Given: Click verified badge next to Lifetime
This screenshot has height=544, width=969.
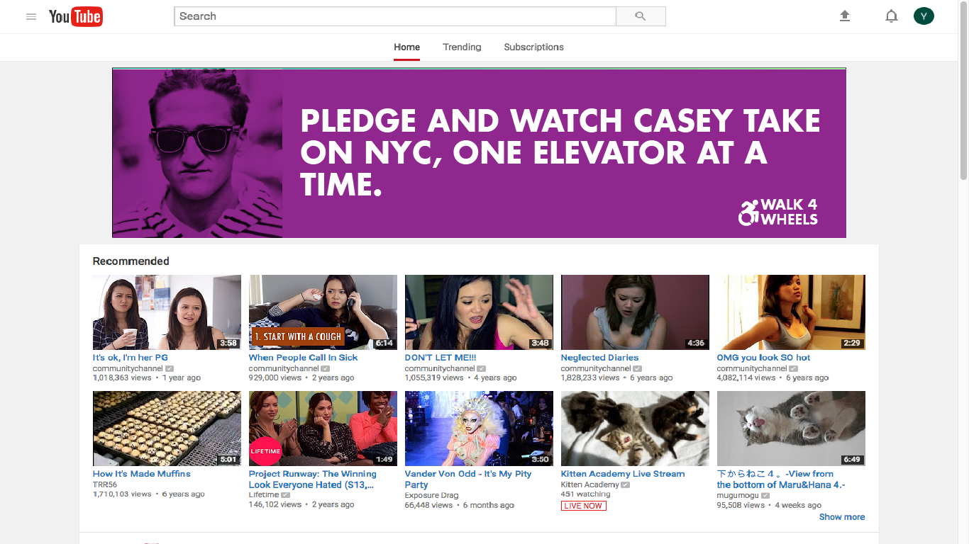Looking at the screenshot, I should (285, 495).
